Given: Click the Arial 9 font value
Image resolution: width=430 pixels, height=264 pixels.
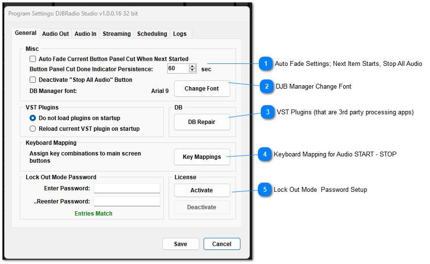Looking at the screenshot, I should (x=160, y=91).
